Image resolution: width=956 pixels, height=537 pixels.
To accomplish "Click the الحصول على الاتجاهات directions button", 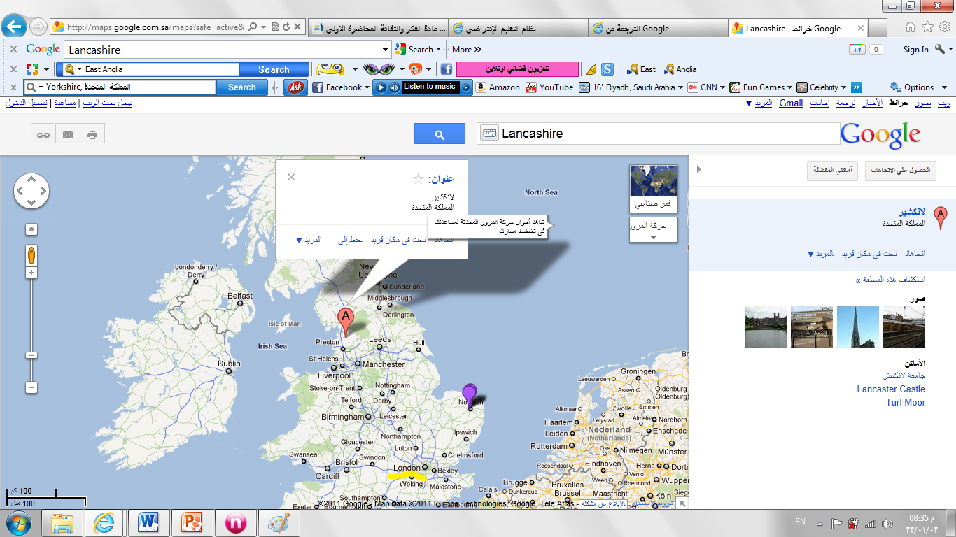I will point(901,171).
